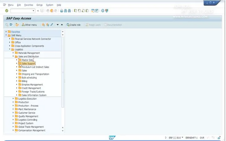Select "Foreign Trade/Customs" in tree
This screenshot has height=141, width=226.
[x=33, y=92]
